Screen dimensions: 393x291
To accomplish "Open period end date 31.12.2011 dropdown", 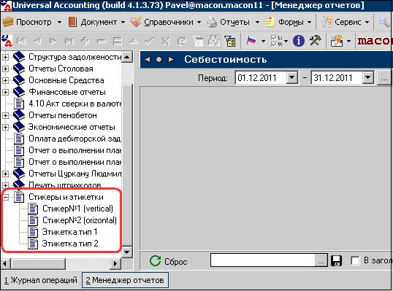I will [x=367, y=77].
